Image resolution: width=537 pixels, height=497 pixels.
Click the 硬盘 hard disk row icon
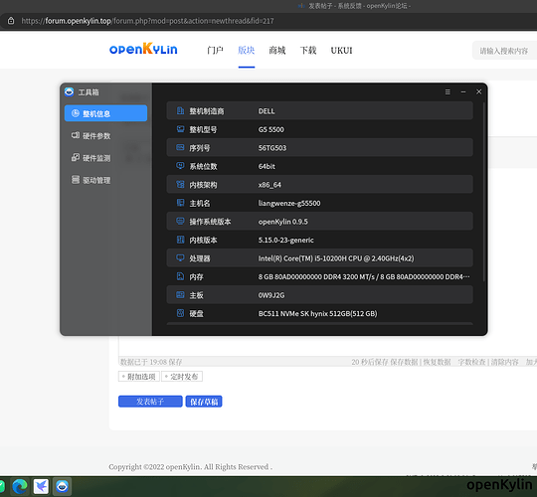180,313
